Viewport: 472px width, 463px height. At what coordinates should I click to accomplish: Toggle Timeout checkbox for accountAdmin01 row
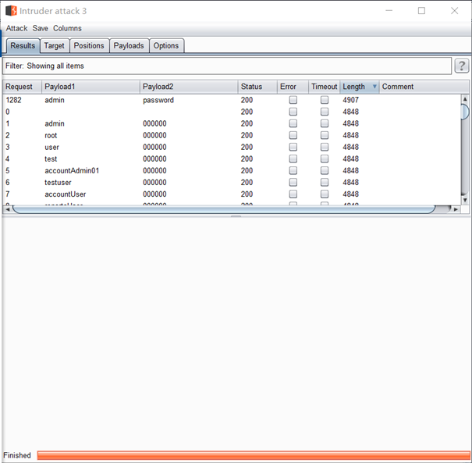[325, 170]
